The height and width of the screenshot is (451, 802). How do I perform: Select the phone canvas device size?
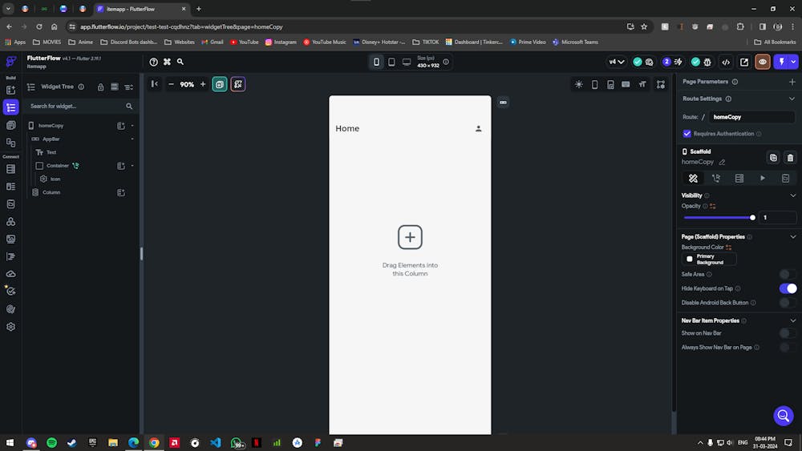[x=376, y=62]
